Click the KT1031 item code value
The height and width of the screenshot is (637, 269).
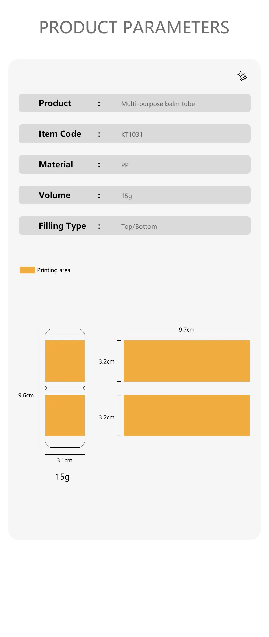[x=132, y=134]
